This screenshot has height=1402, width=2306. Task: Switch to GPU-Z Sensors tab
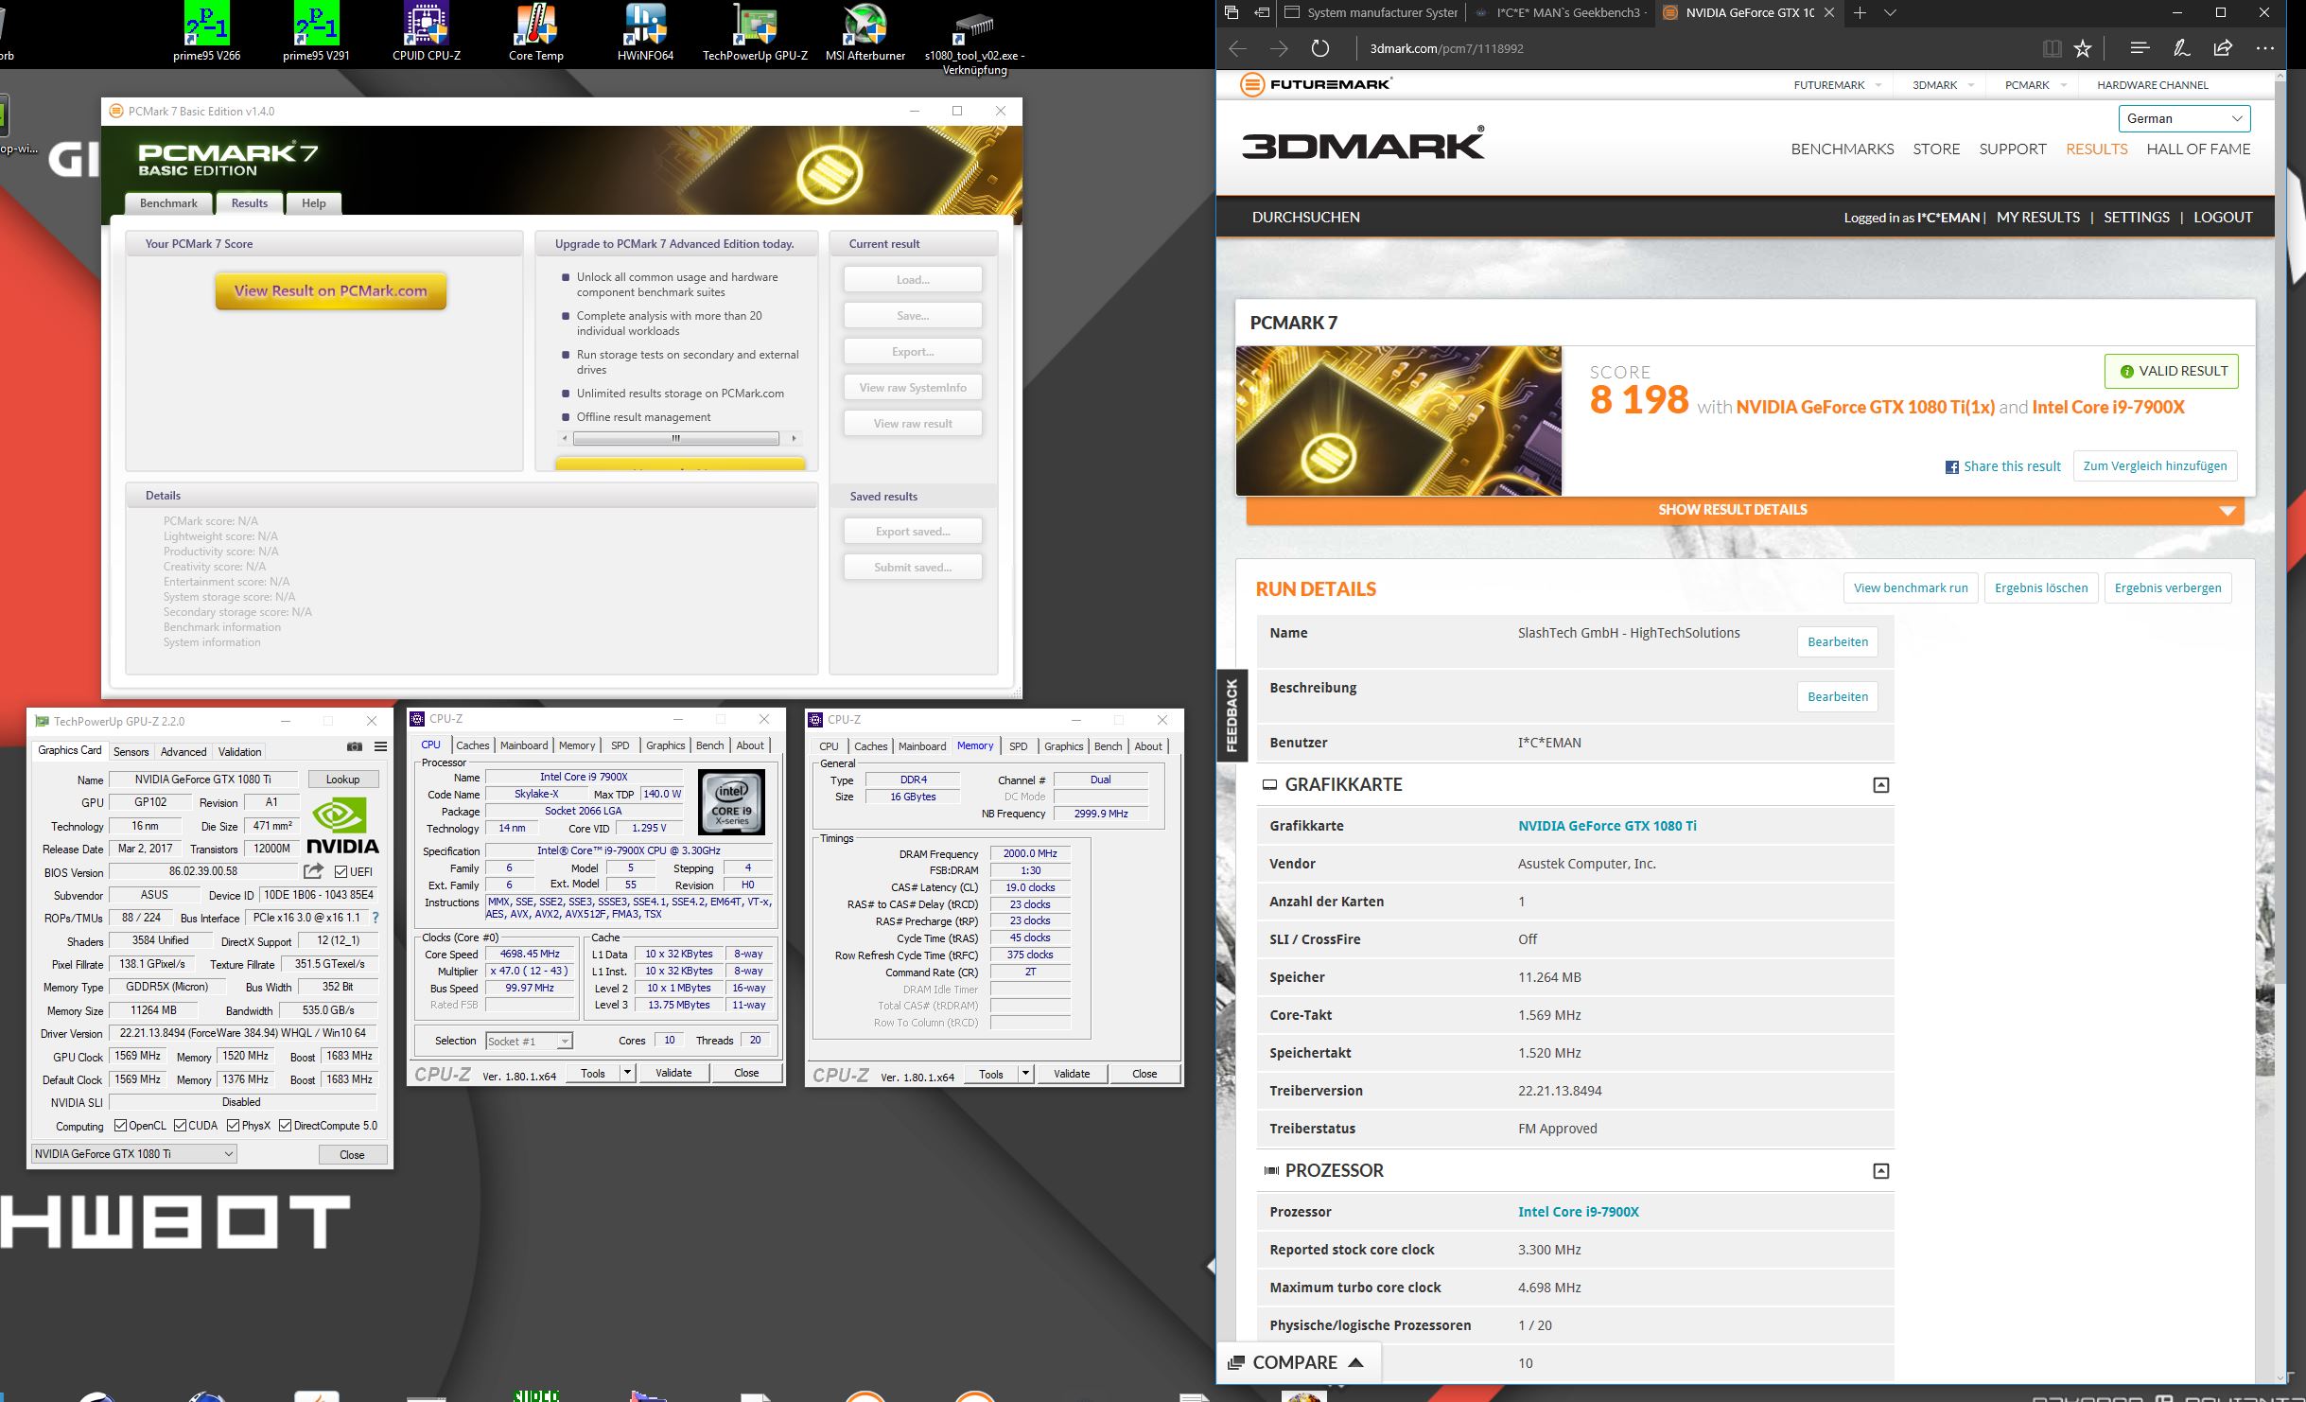pos(131,752)
